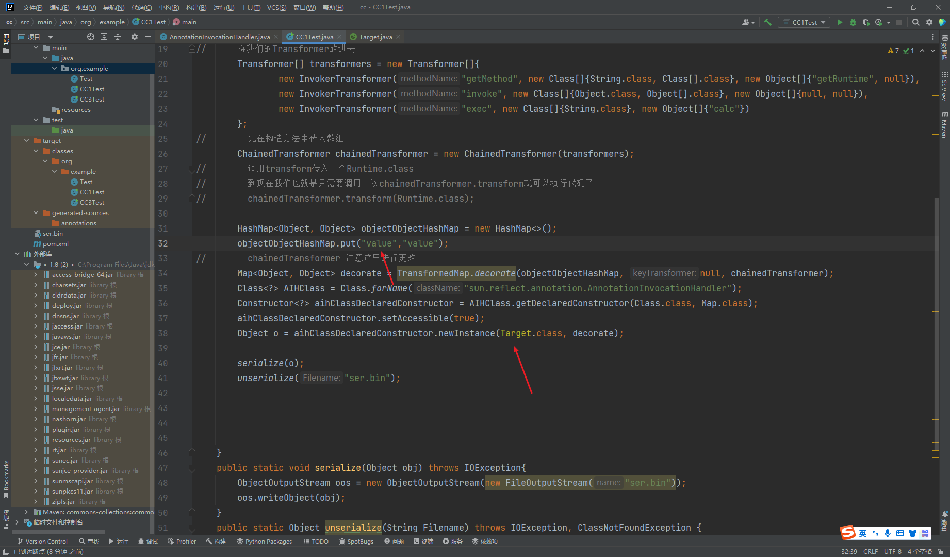950x557 pixels.
Task: Collapse the org.example package
Action: point(55,68)
